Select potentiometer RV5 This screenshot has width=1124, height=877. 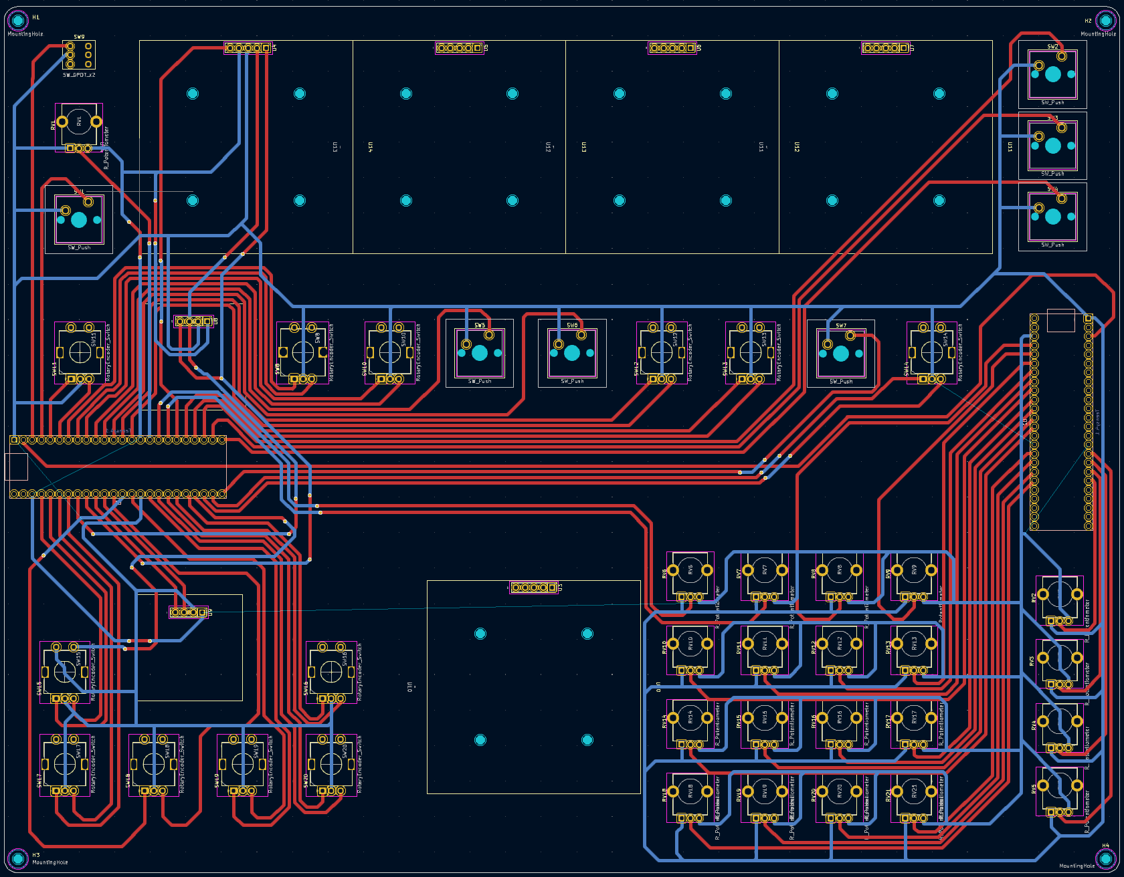pos(1060,792)
